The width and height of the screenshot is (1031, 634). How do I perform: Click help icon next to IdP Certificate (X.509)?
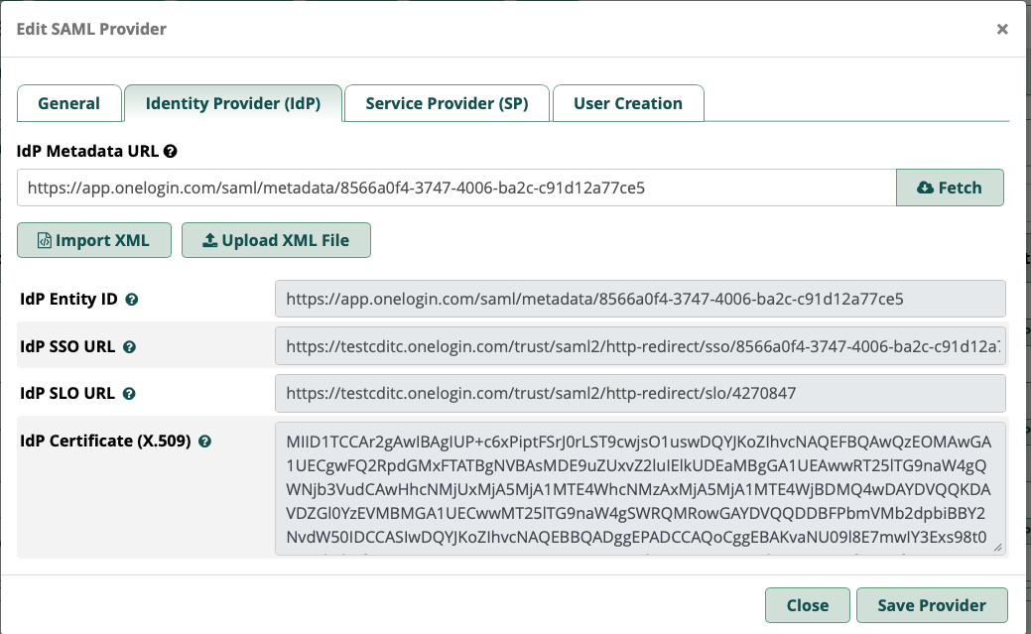204,442
